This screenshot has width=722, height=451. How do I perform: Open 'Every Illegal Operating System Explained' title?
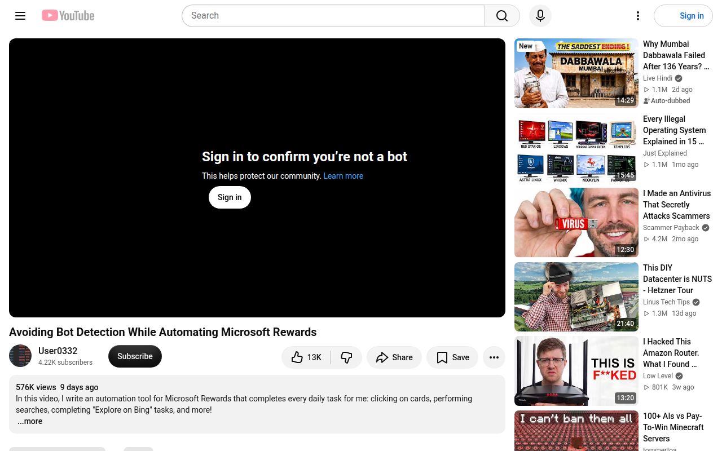(675, 130)
